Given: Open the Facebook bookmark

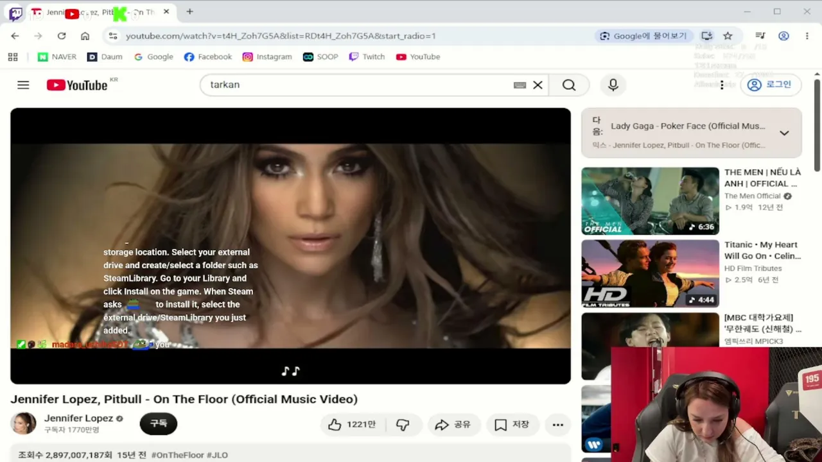Looking at the screenshot, I should [208, 57].
